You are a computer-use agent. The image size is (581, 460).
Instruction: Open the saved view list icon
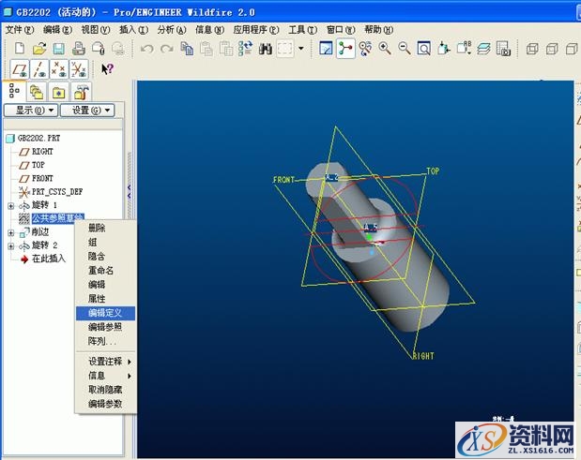(464, 49)
